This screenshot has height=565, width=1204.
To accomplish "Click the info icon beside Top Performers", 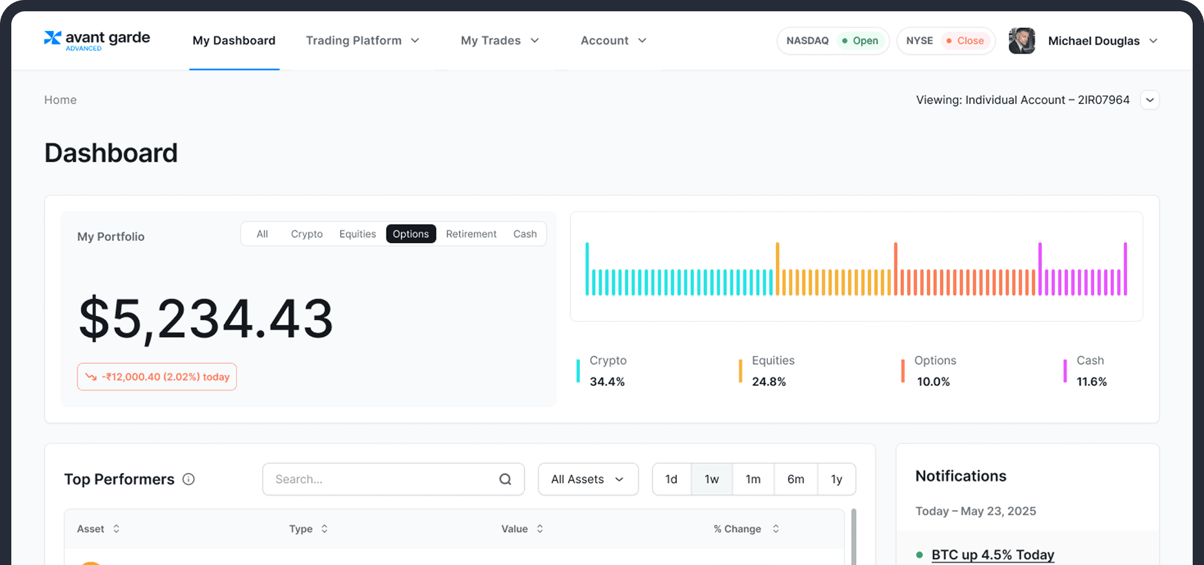I will (188, 479).
